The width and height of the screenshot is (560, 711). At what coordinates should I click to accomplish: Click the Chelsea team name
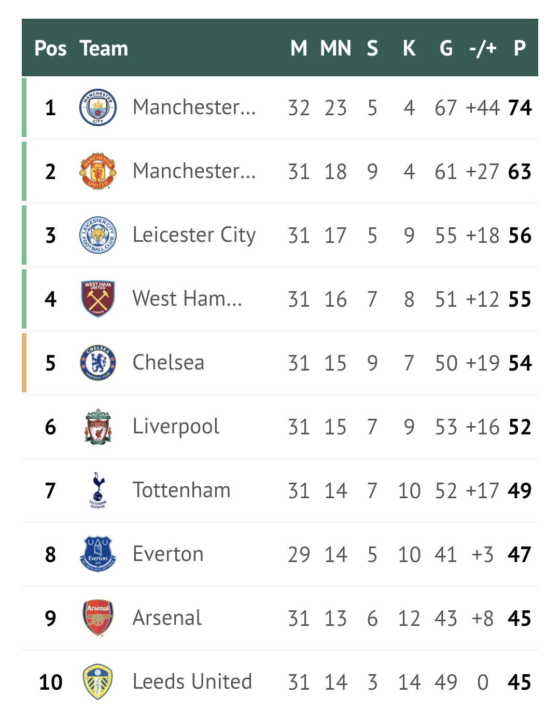[169, 362]
